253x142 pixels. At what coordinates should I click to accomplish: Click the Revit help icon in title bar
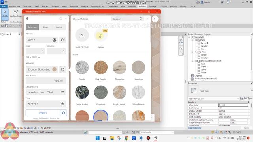[228, 2]
